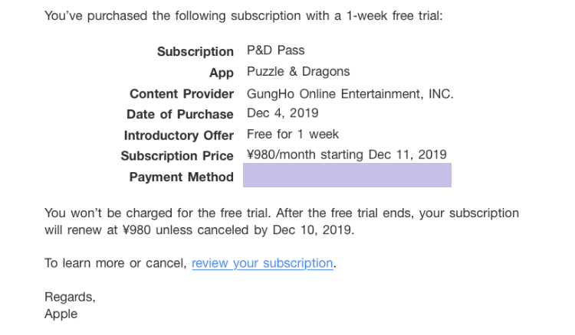Click the bold "Subscription" row label
Image resolution: width=575 pixels, height=335 pixels.
pyautogui.click(x=195, y=51)
